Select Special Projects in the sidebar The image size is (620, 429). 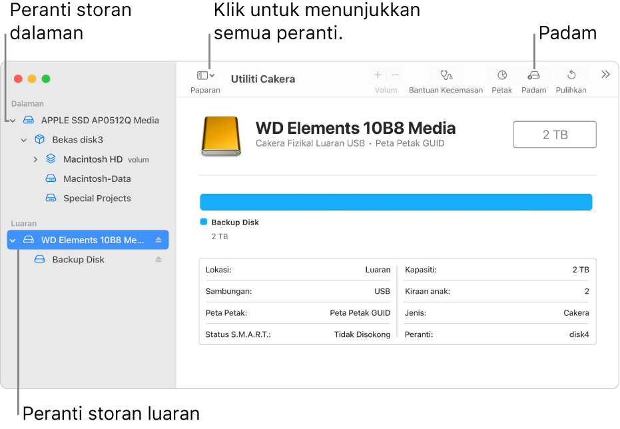click(x=97, y=198)
